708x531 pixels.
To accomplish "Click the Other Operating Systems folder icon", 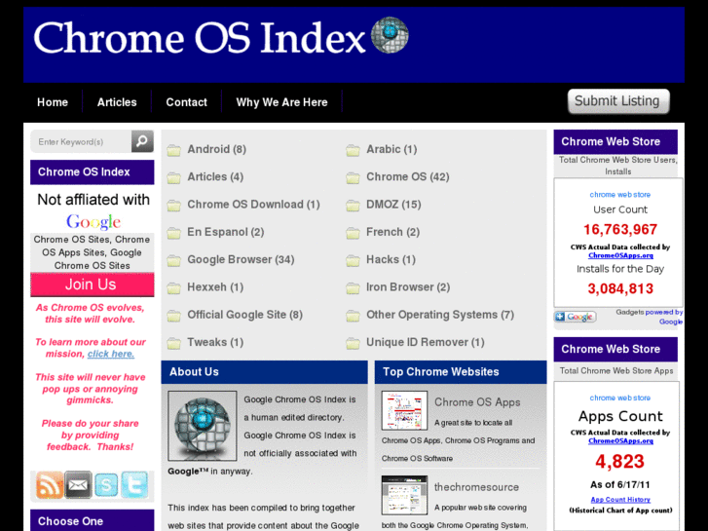I will pyautogui.click(x=353, y=316).
